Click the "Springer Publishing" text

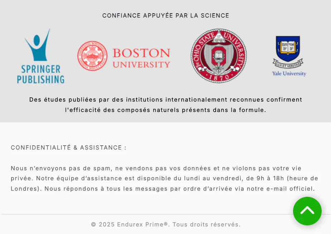point(40,74)
